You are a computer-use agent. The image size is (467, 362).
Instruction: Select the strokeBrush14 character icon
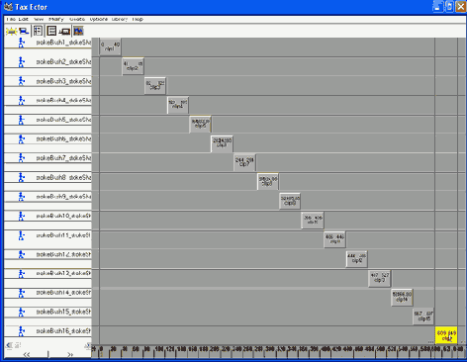click(x=21, y=293)
